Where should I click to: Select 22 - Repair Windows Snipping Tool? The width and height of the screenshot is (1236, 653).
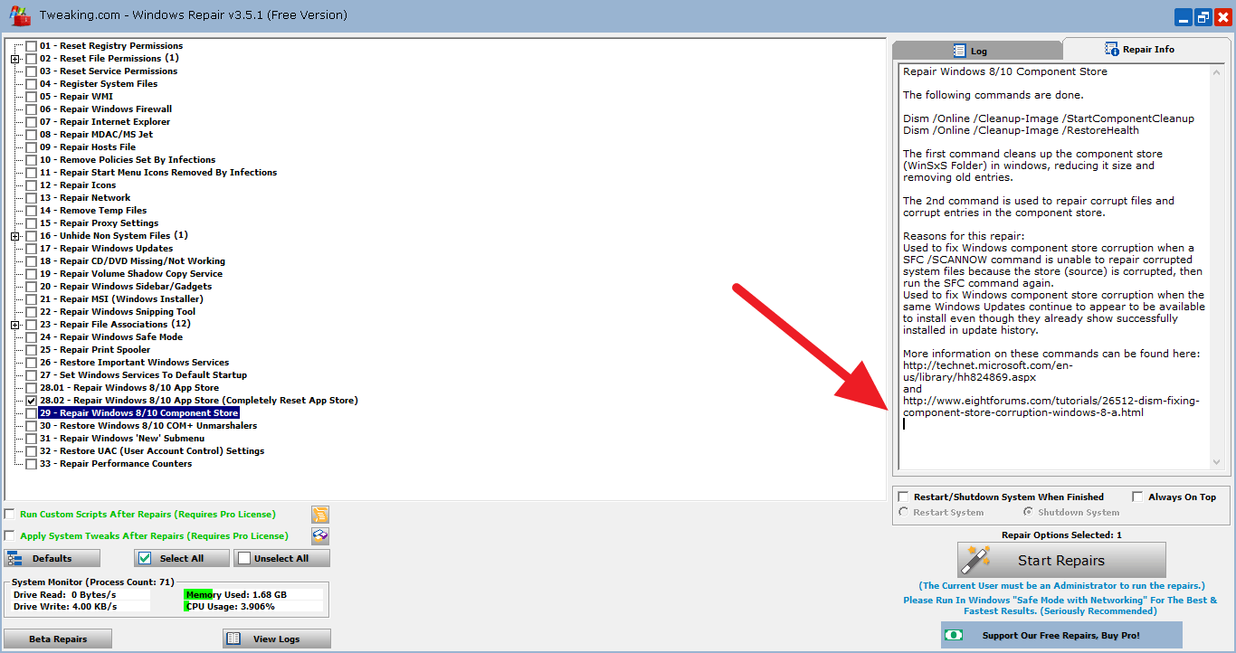tap(118, 312)
